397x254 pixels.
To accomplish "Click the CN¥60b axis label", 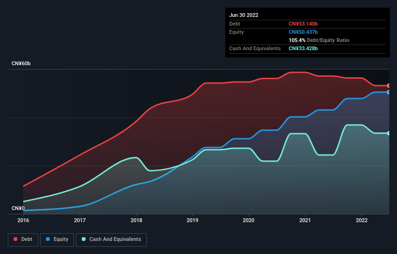I will pos(21,63).
